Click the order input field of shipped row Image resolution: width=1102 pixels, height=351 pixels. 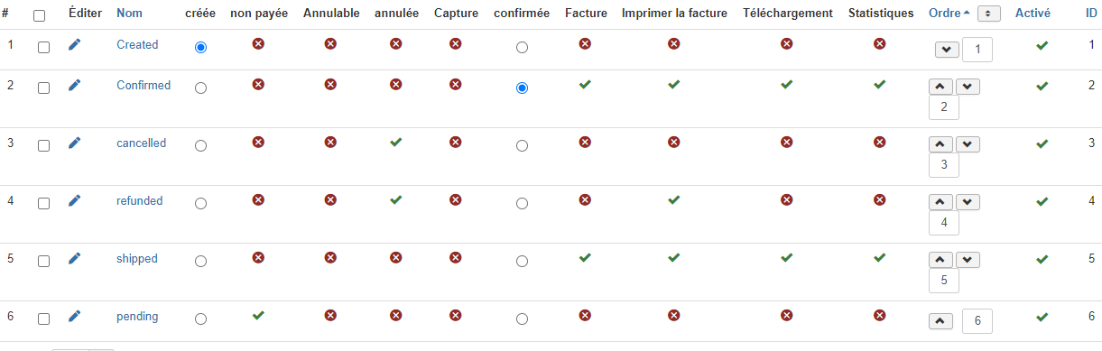(944, 281)
